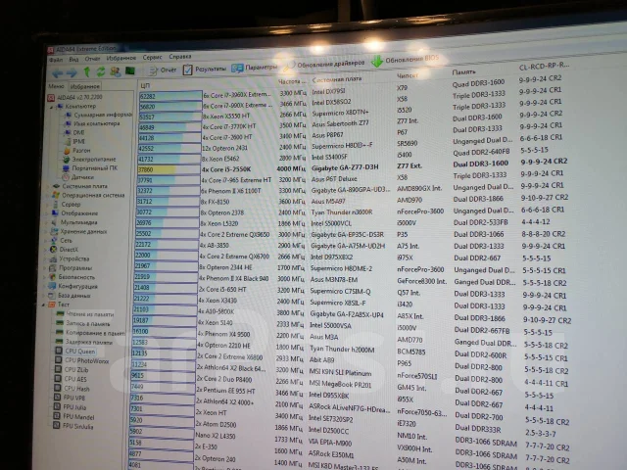This screenshot has width=627, height=470.
Task: Select Копирование в памяти benchmark
Action: click(x=90, y=333)
